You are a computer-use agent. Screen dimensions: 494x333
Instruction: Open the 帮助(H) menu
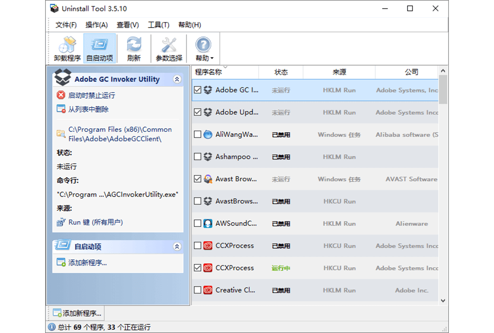[x=190, y=25]
